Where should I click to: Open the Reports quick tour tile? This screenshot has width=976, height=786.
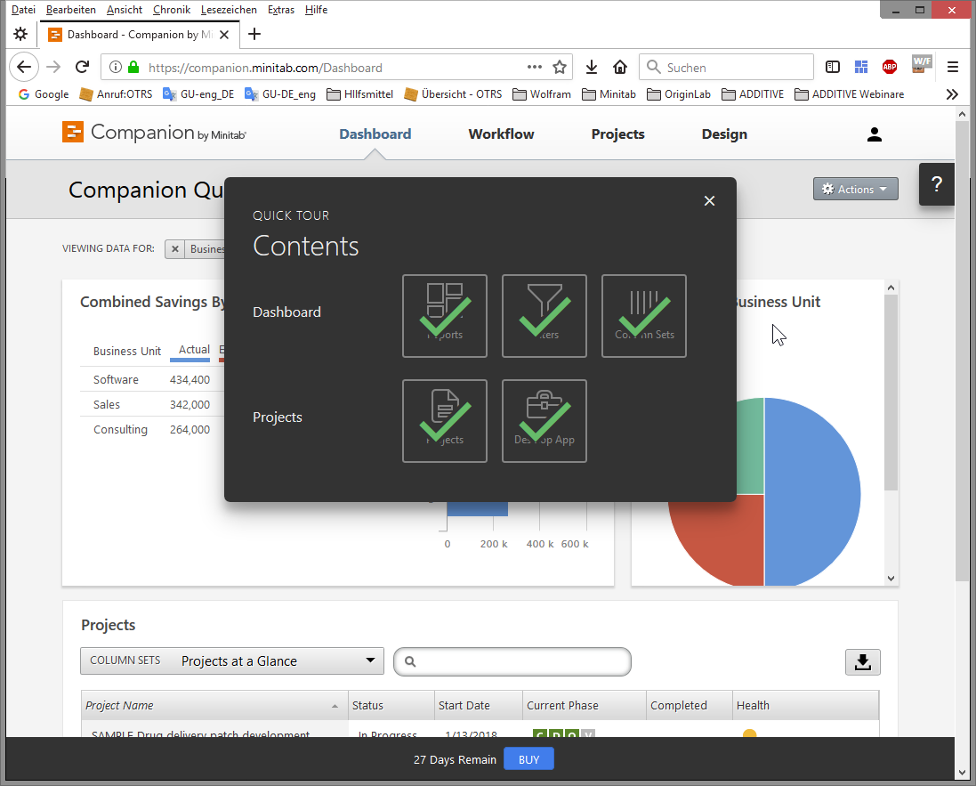coord(445,316)
